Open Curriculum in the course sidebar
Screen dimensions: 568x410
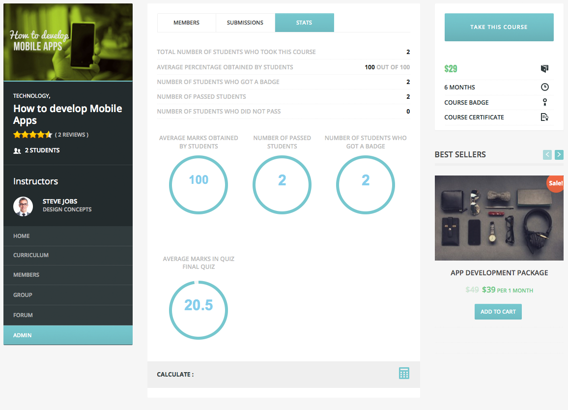click(31, 255)
